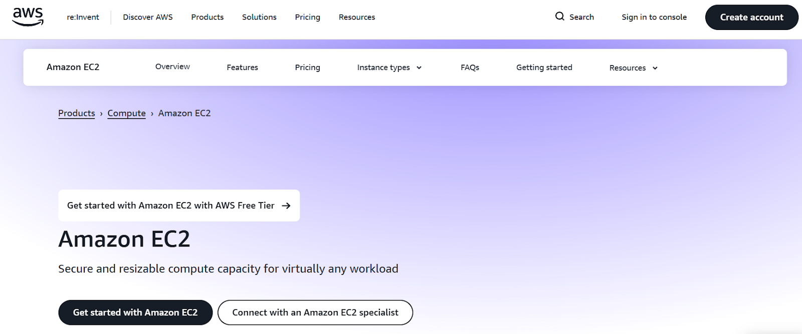The width and height of the screenshot is (802, 334).
Task: Expand the Resources chevron in the EC2 submenu
Action: coord(655,68)
